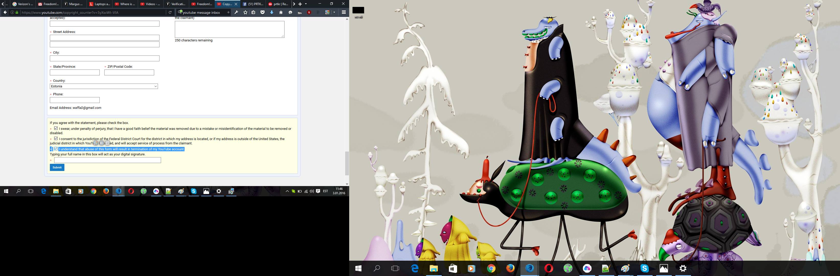Image resolution: width=840 pixels, height=276 pixels.
Task: Click the statement textarea with 250 characters remaining
Action: click(x=230, y=29)
